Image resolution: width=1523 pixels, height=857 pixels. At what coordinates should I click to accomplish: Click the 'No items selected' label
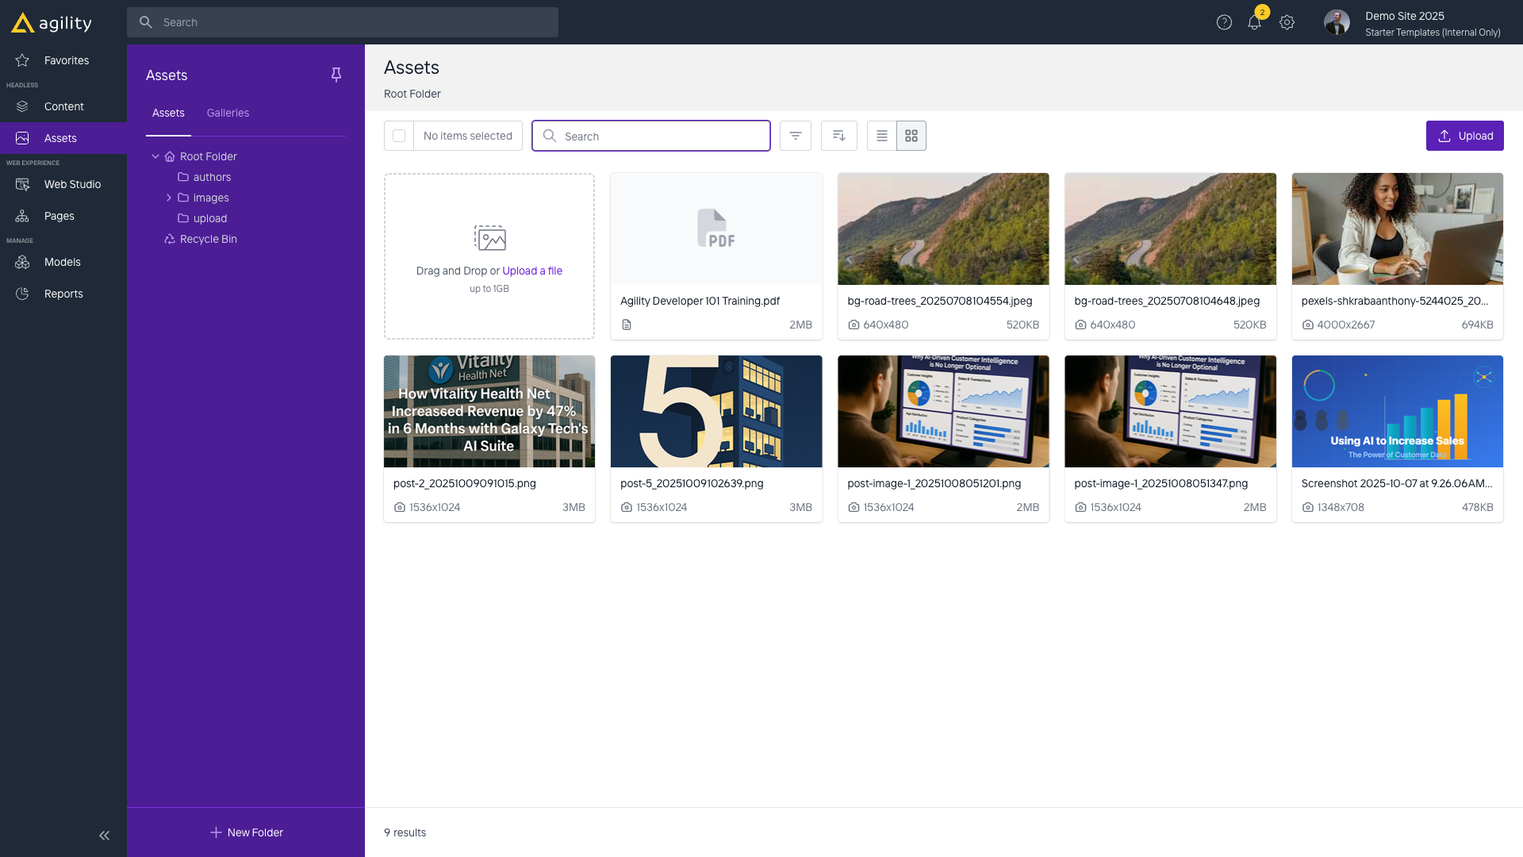coord(467,136)
